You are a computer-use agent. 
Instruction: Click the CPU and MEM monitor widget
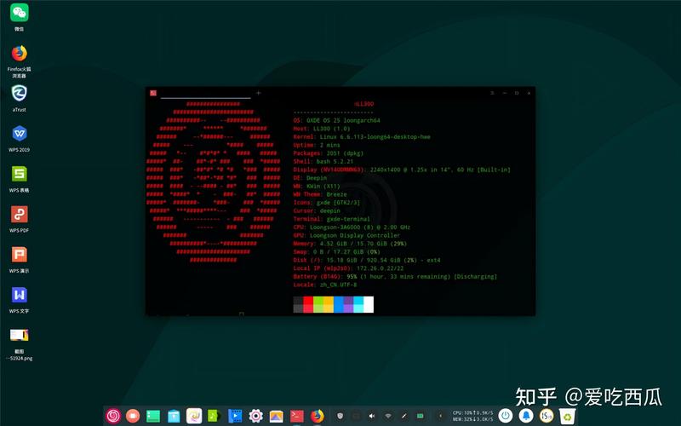[472, 416]
